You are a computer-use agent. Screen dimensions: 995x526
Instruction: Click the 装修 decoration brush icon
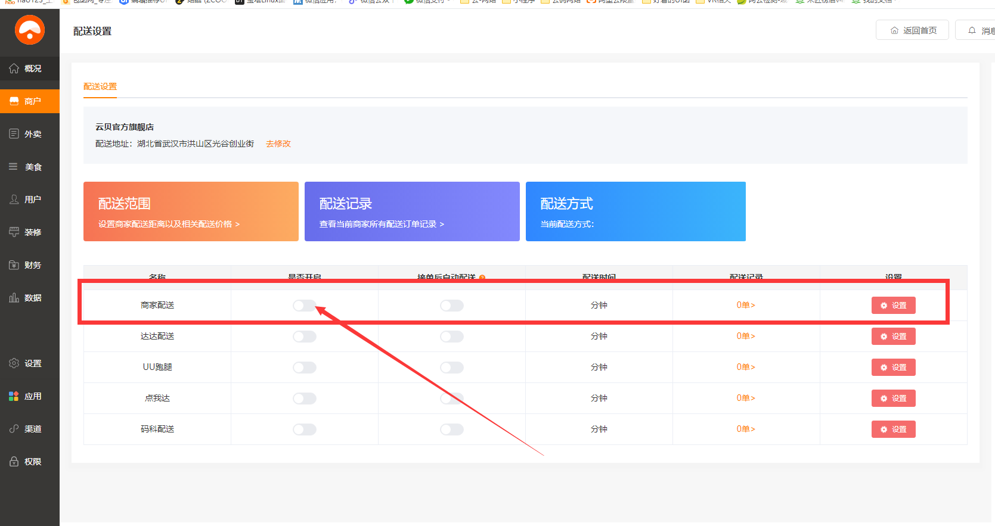point(14,232)
